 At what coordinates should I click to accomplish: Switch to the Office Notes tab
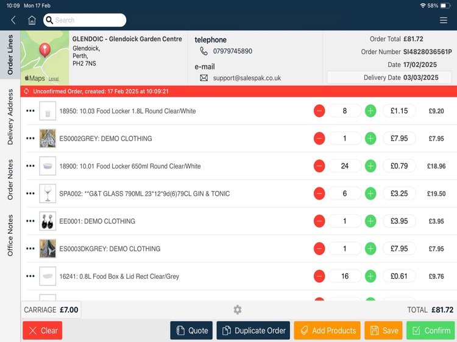click(10, 236)
